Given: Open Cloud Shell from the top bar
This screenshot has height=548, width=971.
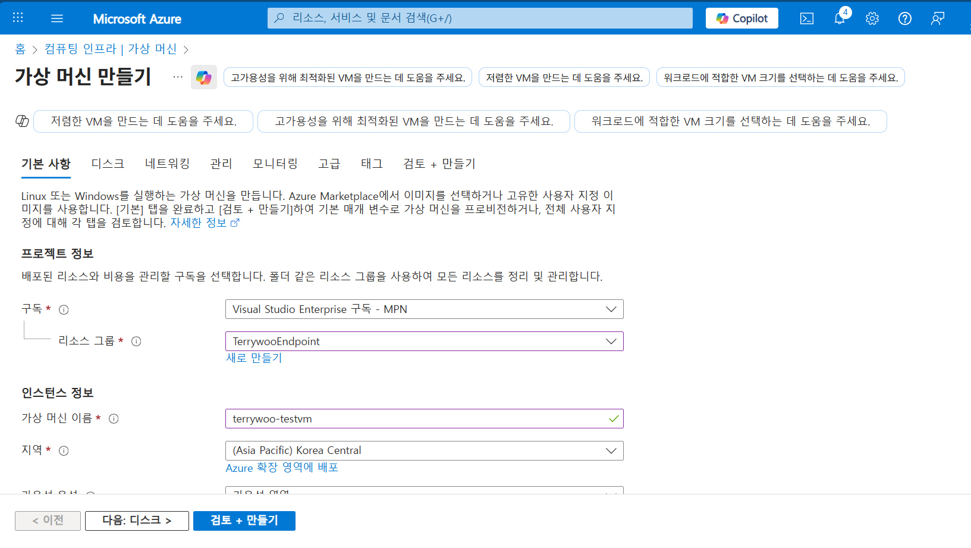Looking at the screenshot, I should coord(807,18).
